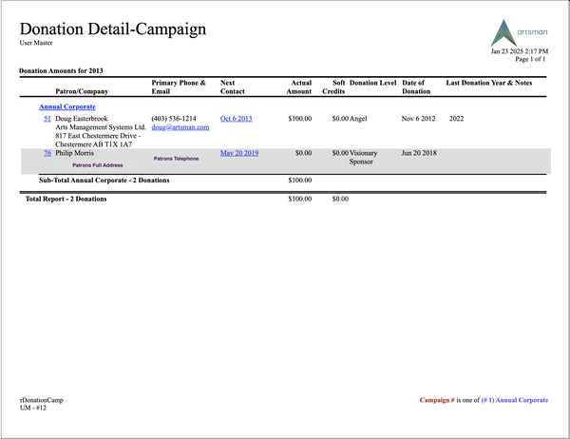Screen dimensions: 570x439
Task: Click the Total Report - 2 Donations line
Action: (66, 199)
